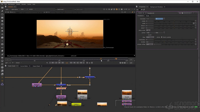This screenshot has width=200, height=112.
Task: Open the skew order XY dropdown
Action: click(148, 30)
